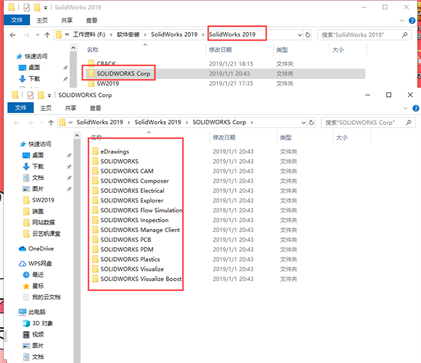Switch to 共享 tab in SOLIDWORKS Corp window
421x363 pixels.
pyautogui.click(x=70, y=108)
